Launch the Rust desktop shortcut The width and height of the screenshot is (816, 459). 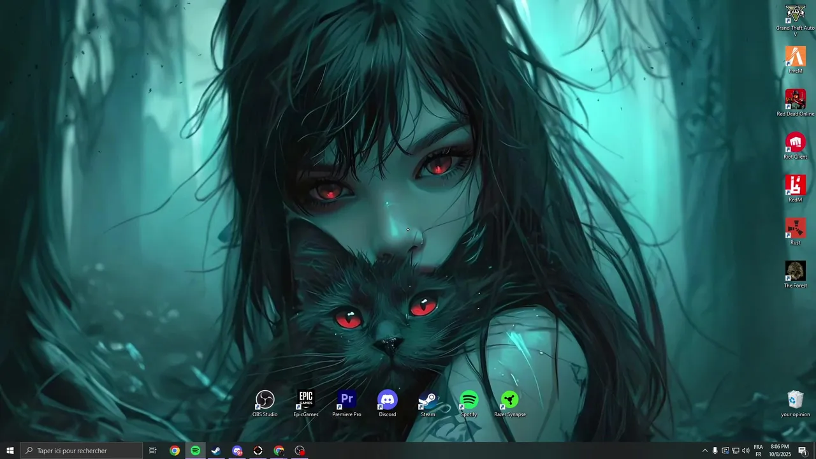click(795, 231)
